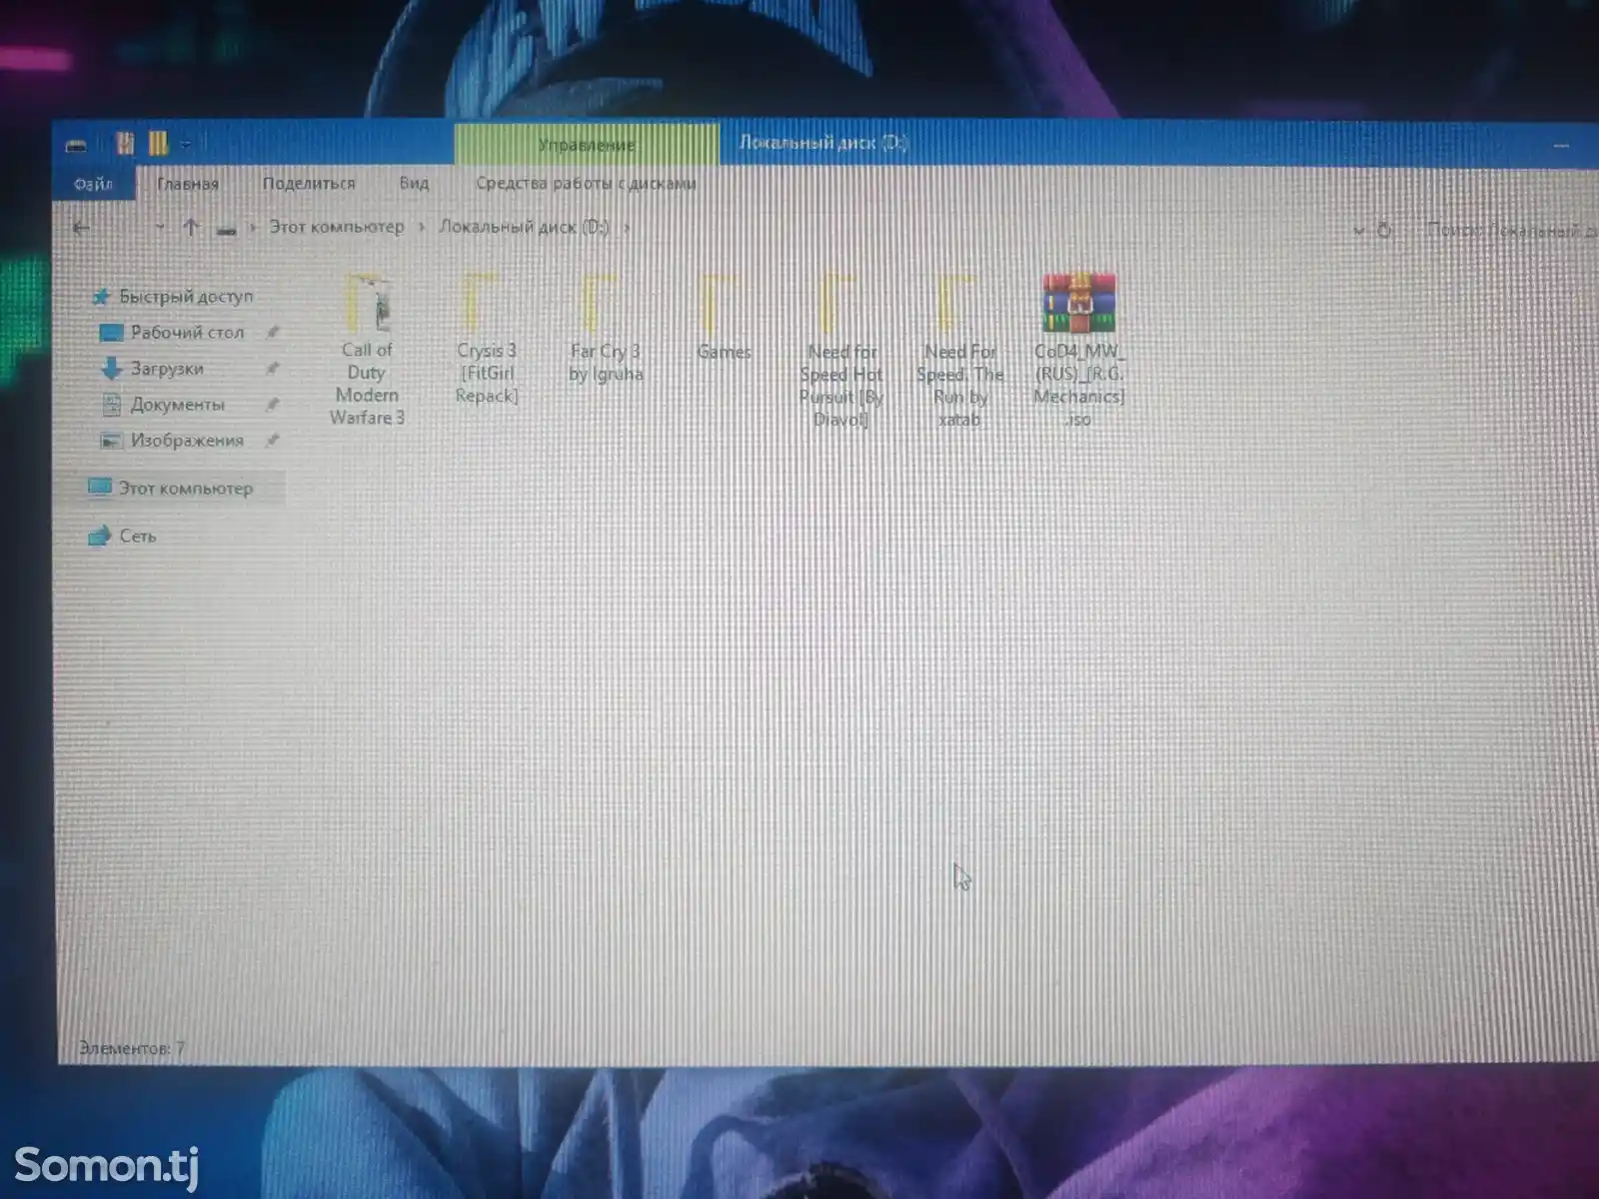This screenshot has width=1599, height=1199.
Task: Click the pin icon beside Изображения
Action: (272, 441)
